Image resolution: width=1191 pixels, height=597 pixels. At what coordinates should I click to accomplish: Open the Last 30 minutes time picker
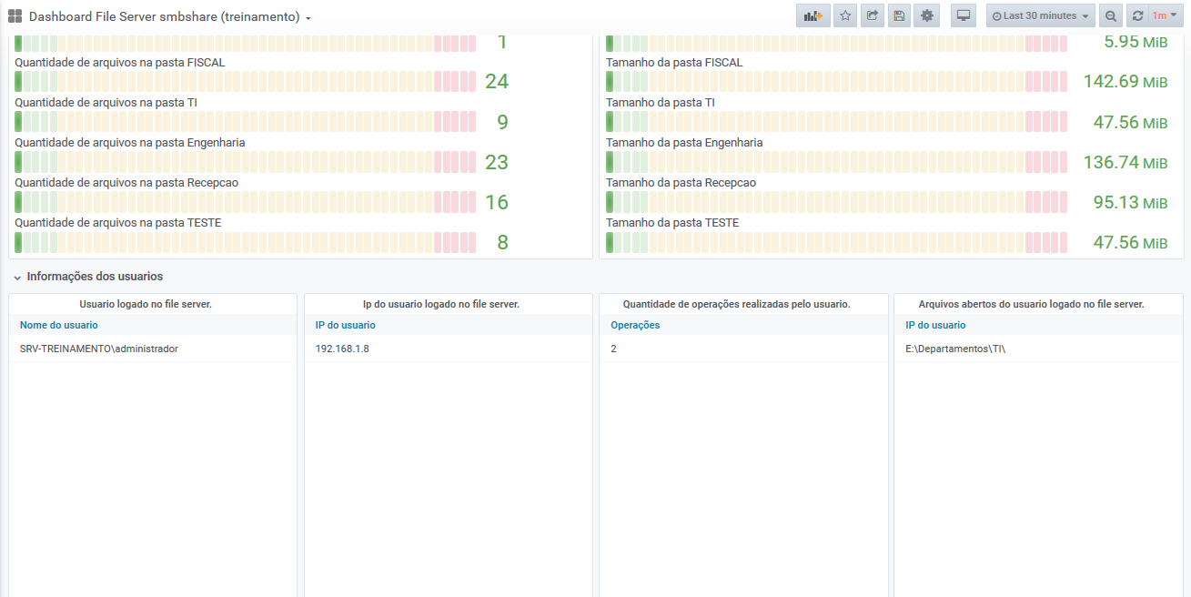coord(1041,15)
